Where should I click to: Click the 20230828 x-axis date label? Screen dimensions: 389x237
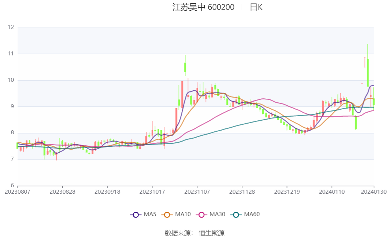click(x=62, y=192)
